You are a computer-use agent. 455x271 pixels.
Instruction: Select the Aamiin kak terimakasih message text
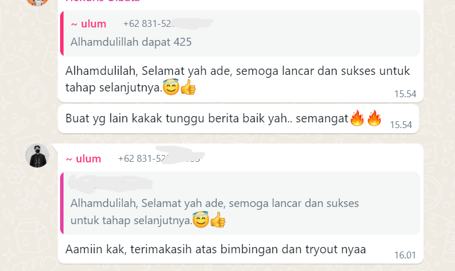(x=216, y=249)
